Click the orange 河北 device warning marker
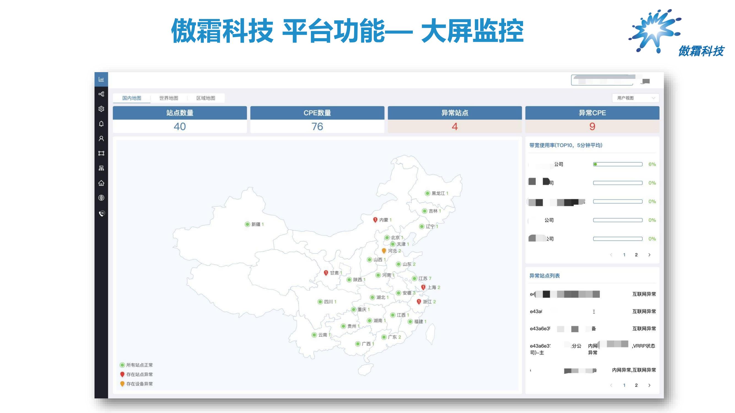This screenshot has width=735, height=413. coord(384,251)
